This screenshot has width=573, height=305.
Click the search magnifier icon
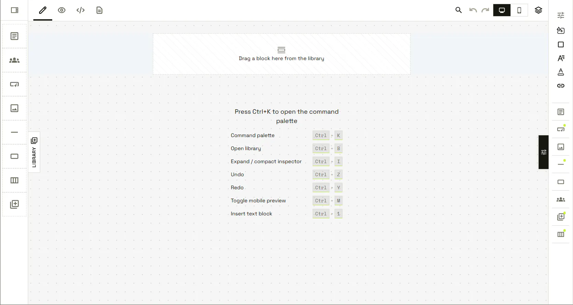click(459, 10)
